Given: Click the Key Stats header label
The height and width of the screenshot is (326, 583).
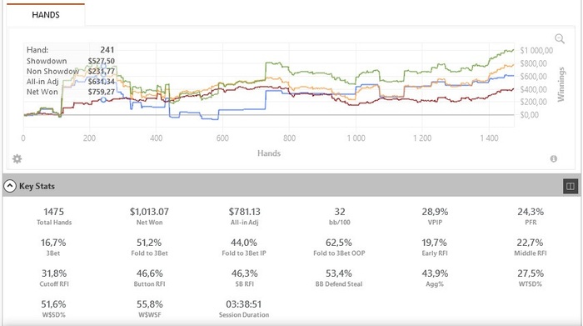Looking at the screenshot, I should 37,186.
